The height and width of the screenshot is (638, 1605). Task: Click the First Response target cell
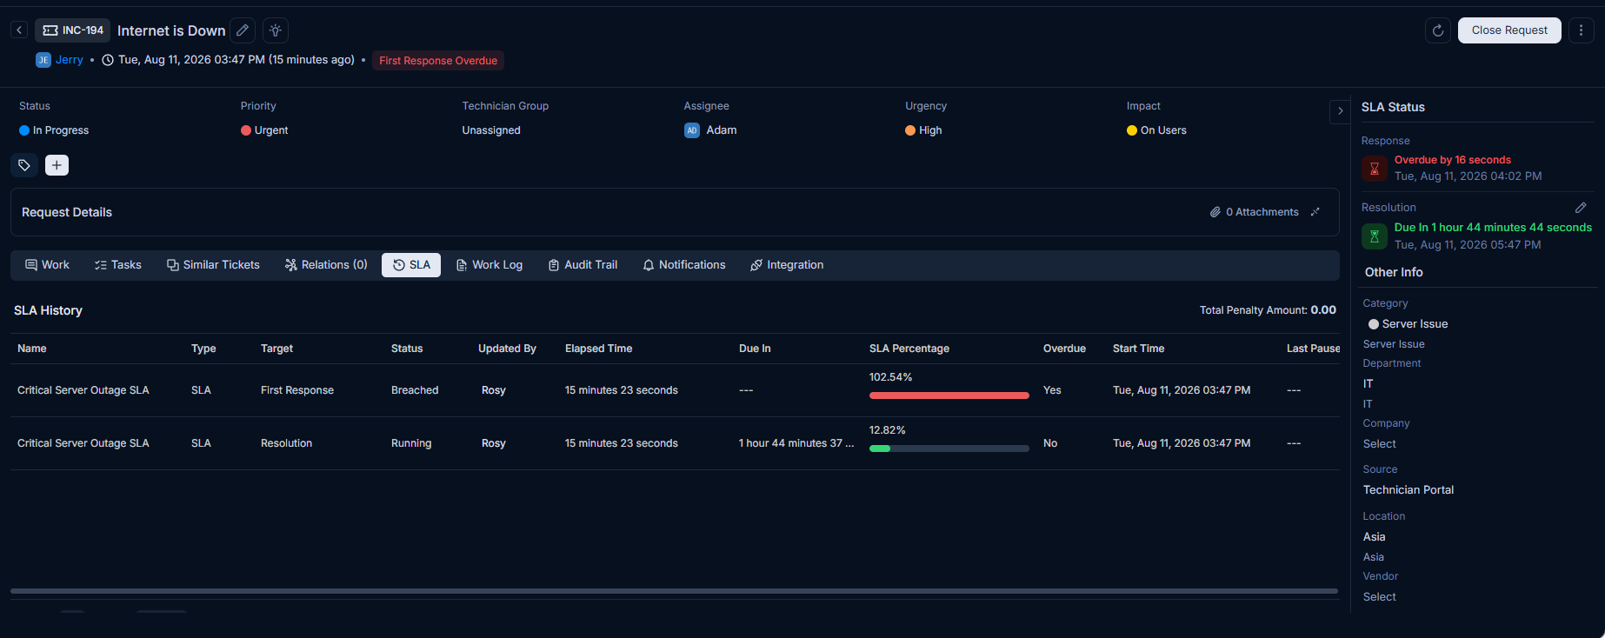tap(297, 390)
